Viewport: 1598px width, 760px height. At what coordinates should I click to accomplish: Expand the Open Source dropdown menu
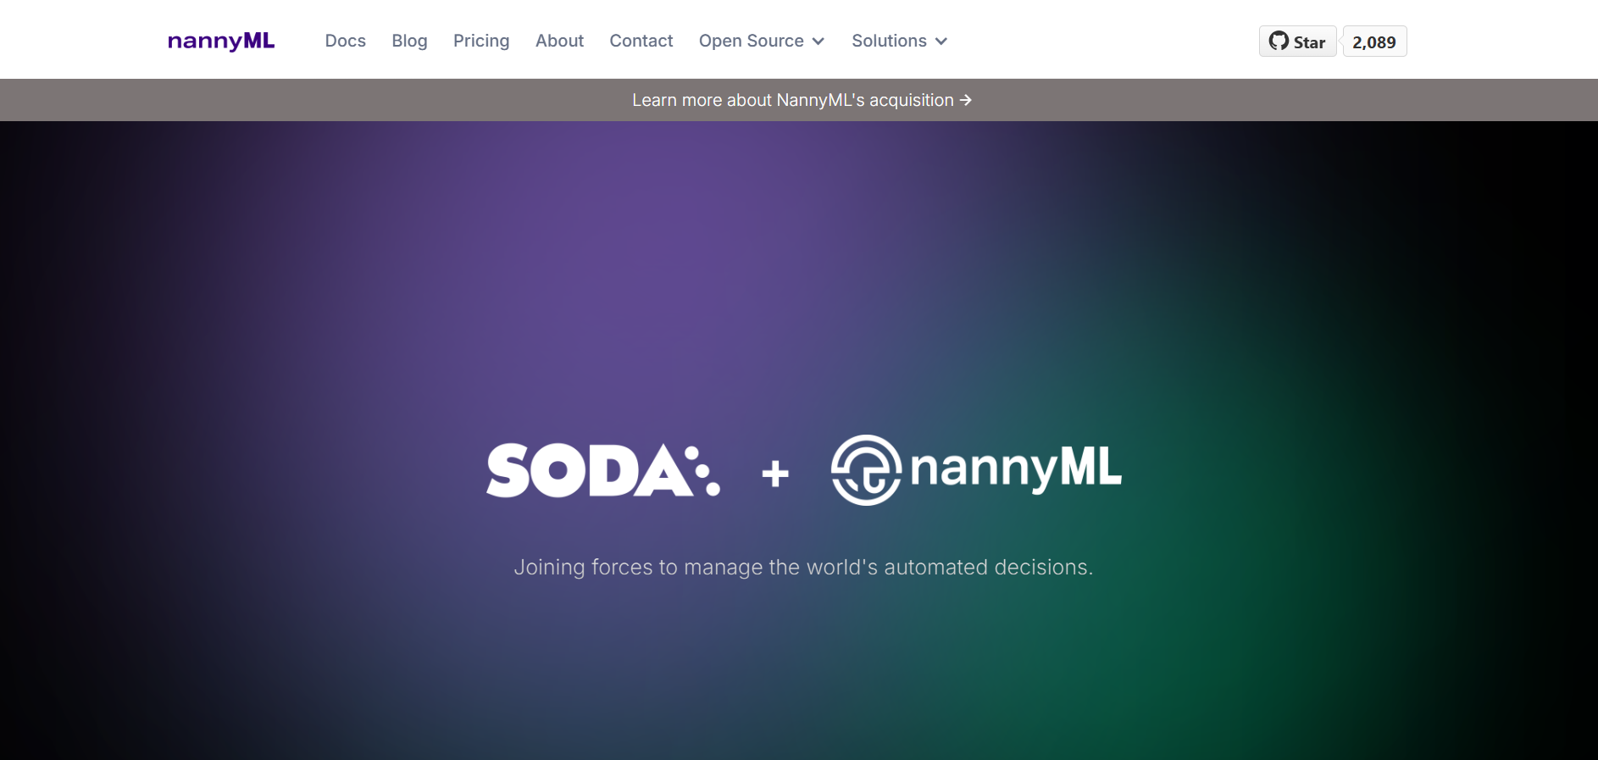(x=752, y=41)
